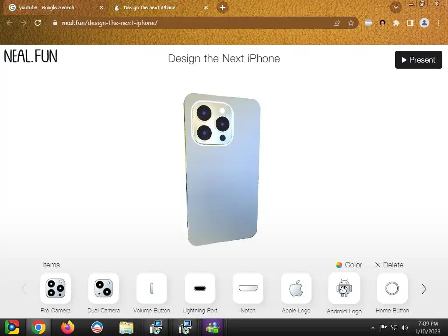Bookmark this page with the star

pos(351,23)
